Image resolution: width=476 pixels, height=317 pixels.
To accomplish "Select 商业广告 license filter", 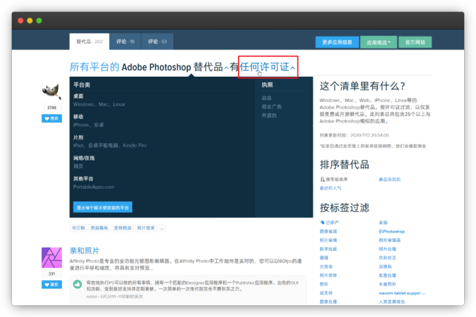I will pos(272,107).
